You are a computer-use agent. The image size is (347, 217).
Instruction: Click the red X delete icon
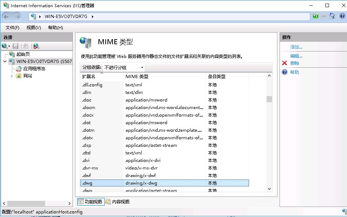[x=285, y=63]
